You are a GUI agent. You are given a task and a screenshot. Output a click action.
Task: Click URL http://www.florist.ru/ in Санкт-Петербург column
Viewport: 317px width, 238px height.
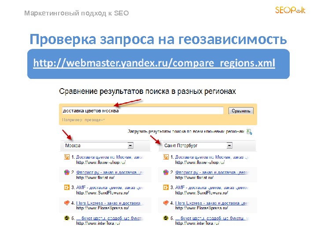pos(194,178)
